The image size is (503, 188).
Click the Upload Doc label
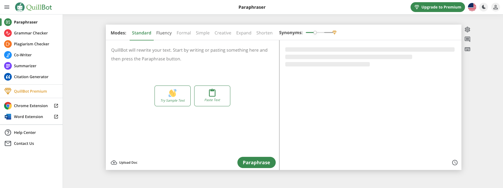pos(128,163)
